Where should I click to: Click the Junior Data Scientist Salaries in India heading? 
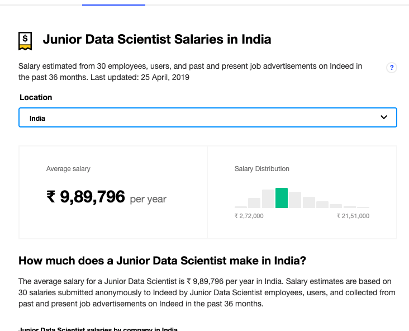point(157,40)
